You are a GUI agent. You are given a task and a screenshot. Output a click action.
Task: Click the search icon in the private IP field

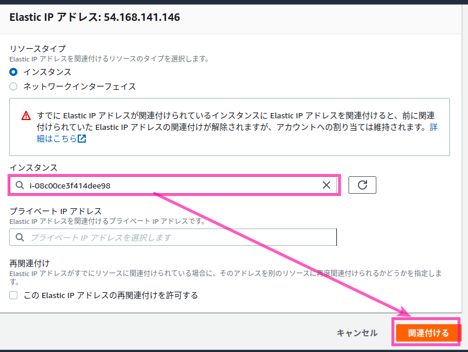20,237
